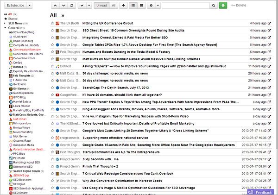Click the refresh feeds icon
Screen dimensions: 278x195
pos(71,5)
